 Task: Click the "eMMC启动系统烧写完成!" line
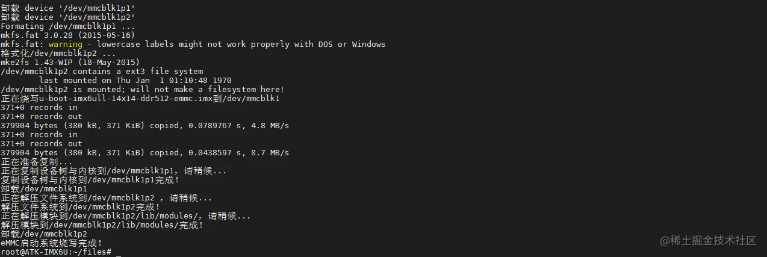[x=52, y=243]
